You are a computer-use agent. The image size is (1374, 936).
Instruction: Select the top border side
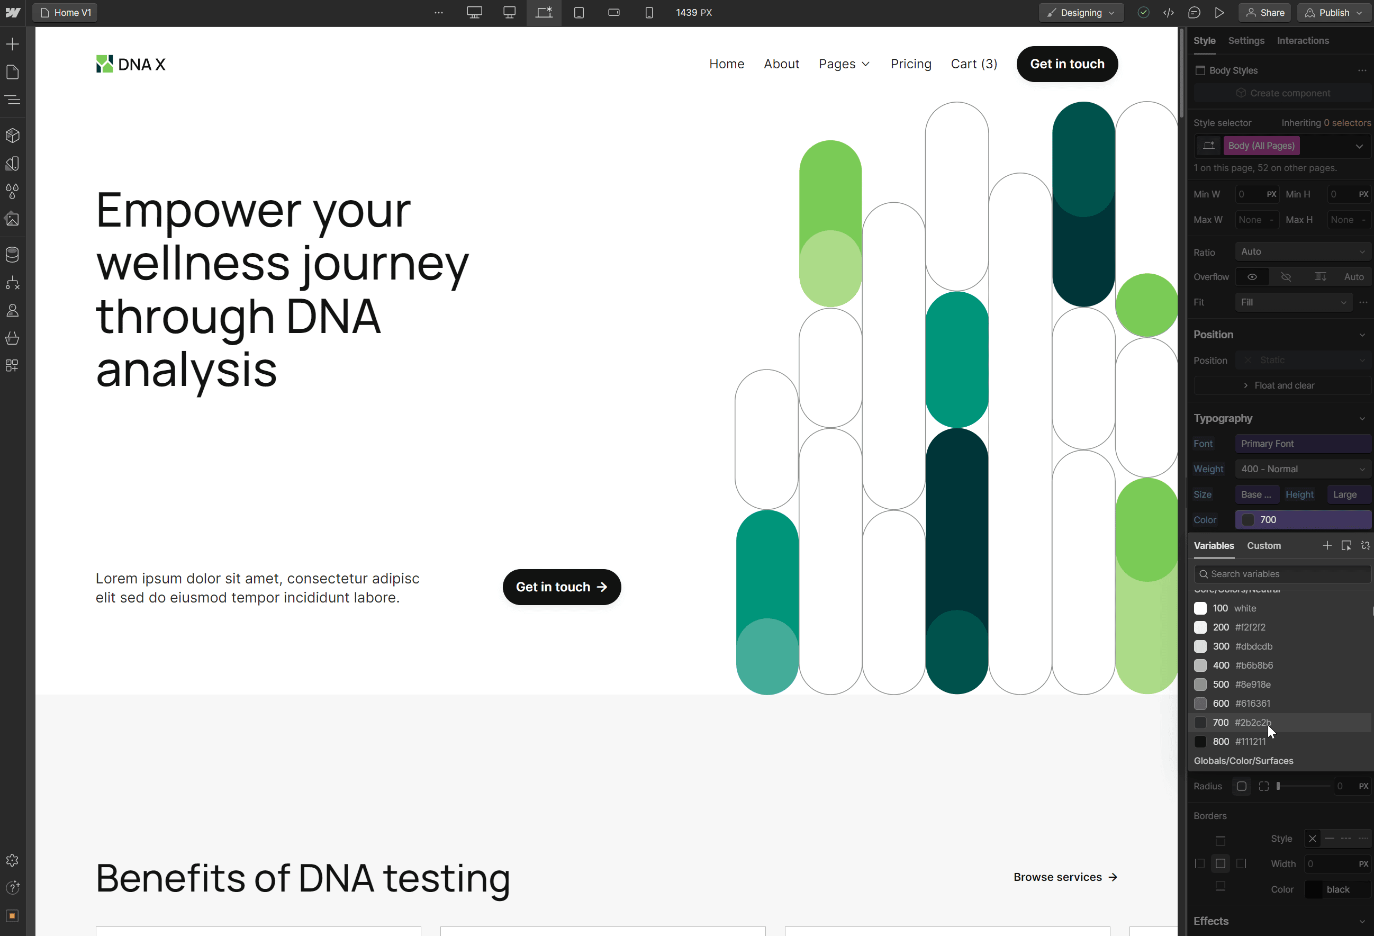click(x=1221, y=841)
